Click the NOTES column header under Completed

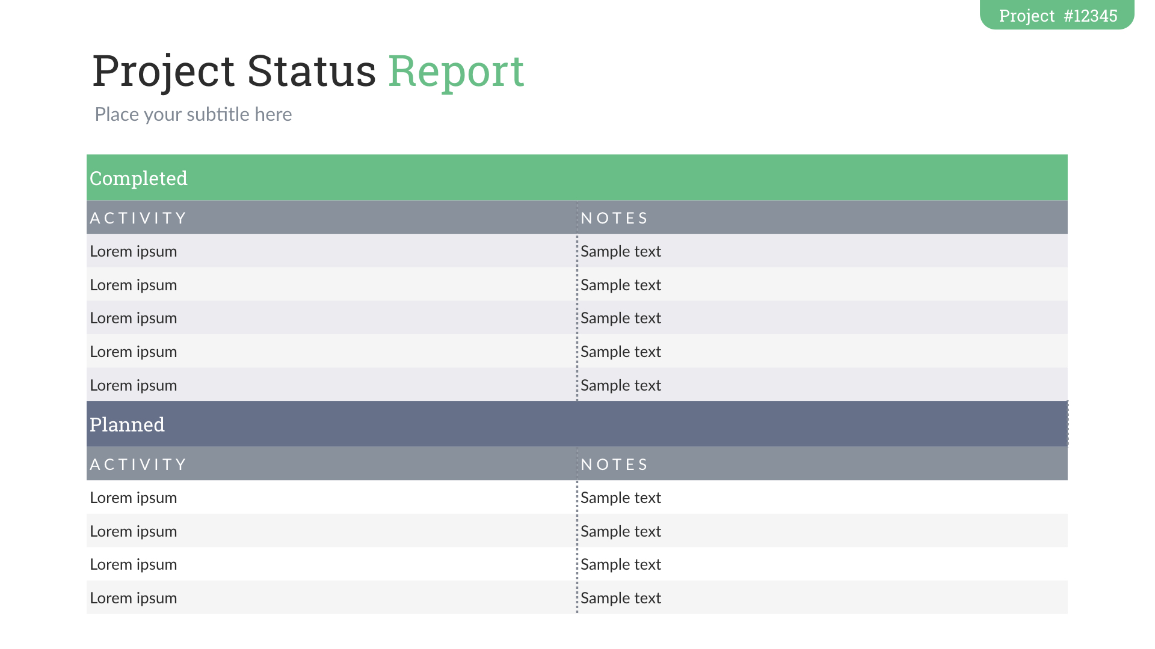click(614, 218)
